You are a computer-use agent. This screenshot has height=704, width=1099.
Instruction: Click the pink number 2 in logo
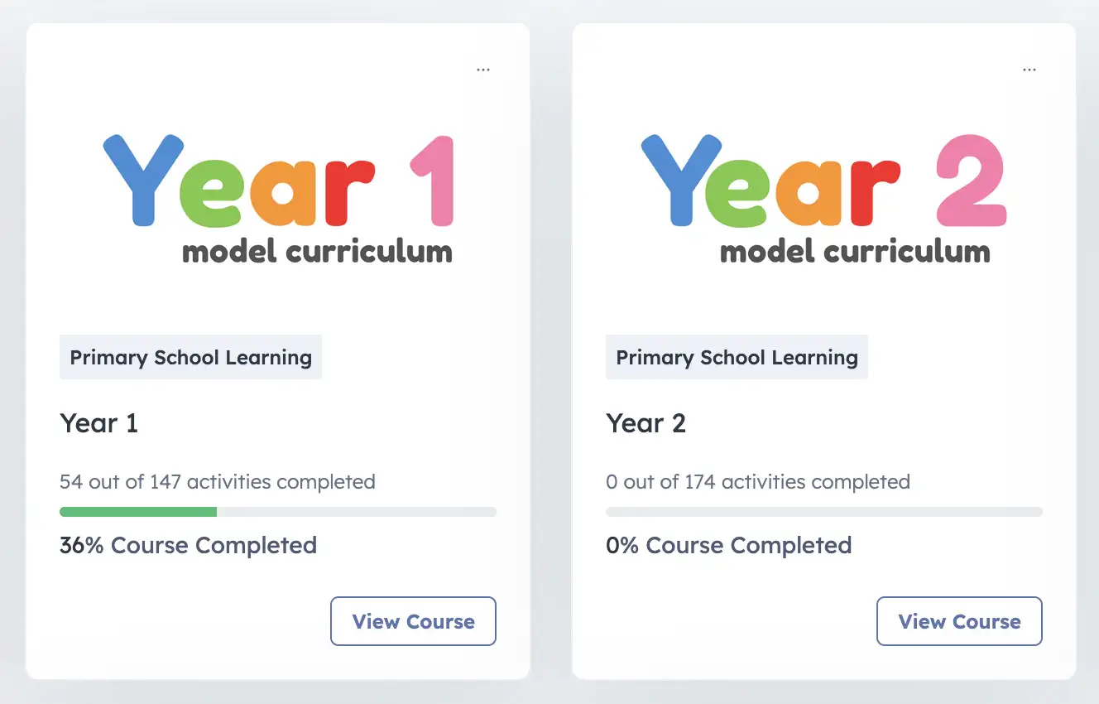(x=971, y=181)
